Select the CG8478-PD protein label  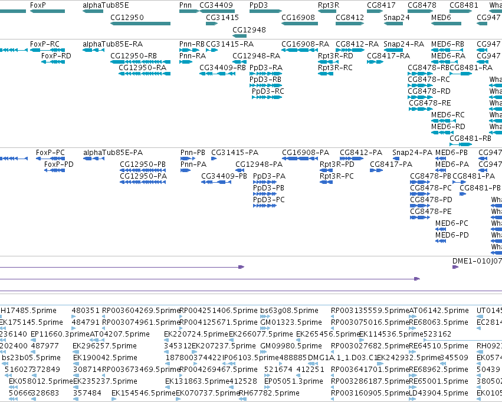[431, 200]
